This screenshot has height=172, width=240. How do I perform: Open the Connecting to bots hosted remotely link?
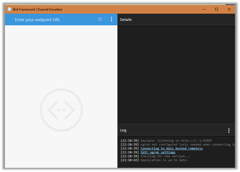[172, 148]
